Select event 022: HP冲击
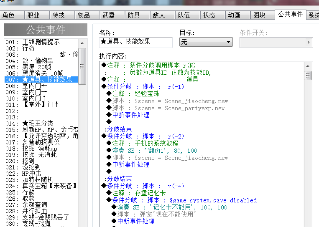Image resolution: width=319 pixels, height=227 pixels. click(x=41, y=174)
